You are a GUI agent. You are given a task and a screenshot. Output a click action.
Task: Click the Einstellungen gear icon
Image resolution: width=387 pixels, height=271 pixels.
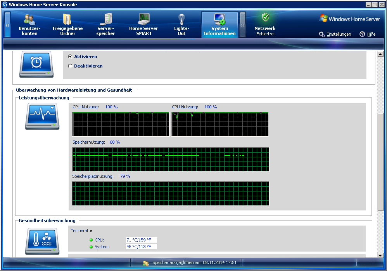321,34
